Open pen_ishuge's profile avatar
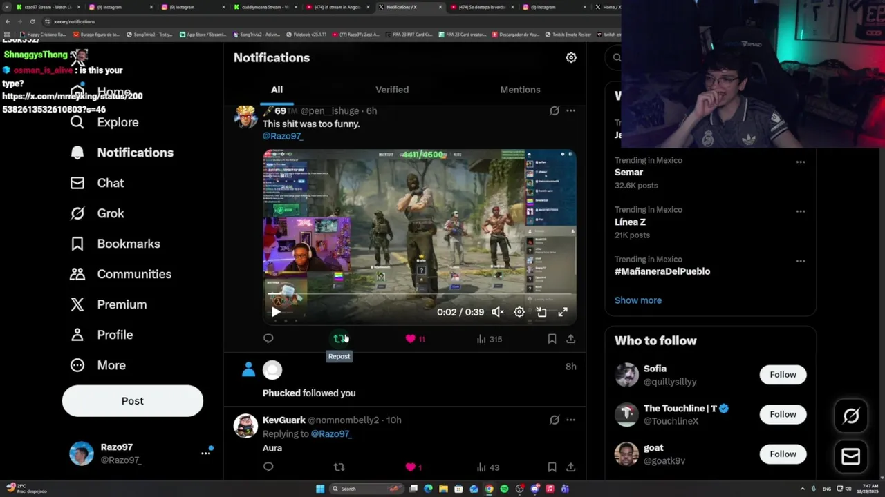Screen dimensions: 885x497 [x=245, y=117]
